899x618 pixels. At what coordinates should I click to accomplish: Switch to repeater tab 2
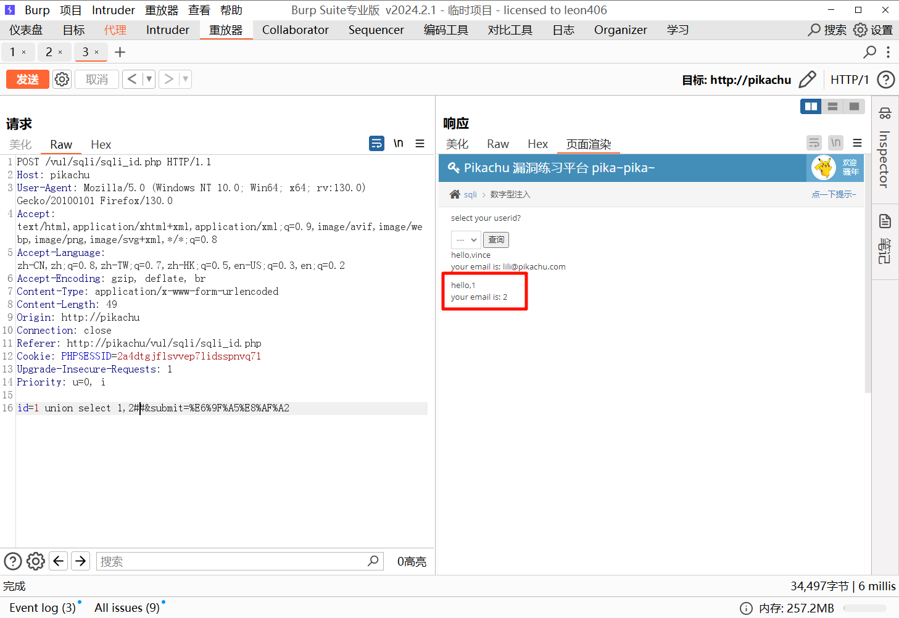[49, 52]
